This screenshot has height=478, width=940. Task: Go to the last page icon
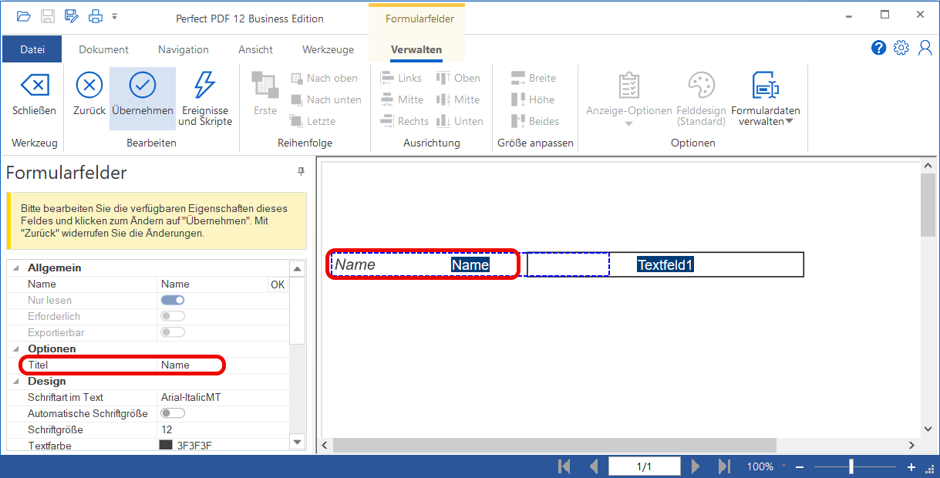click(724, 466)
